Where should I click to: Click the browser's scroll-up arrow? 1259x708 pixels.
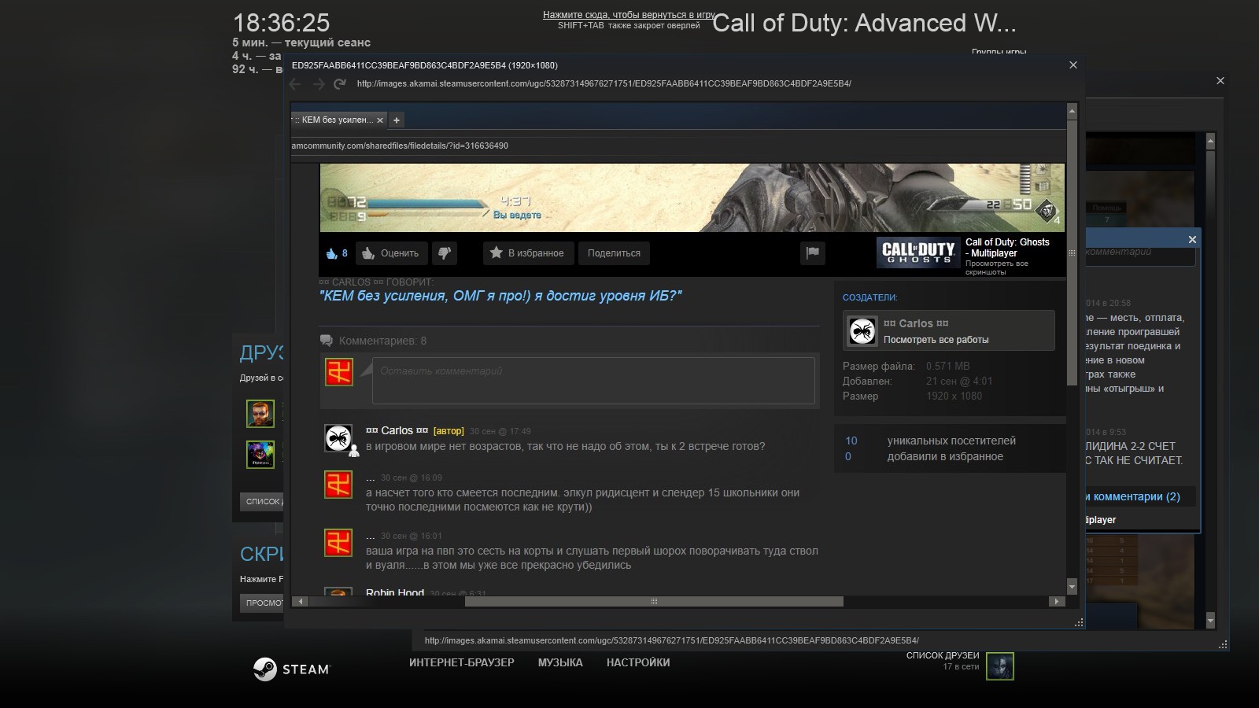(x=1072, y=111)
